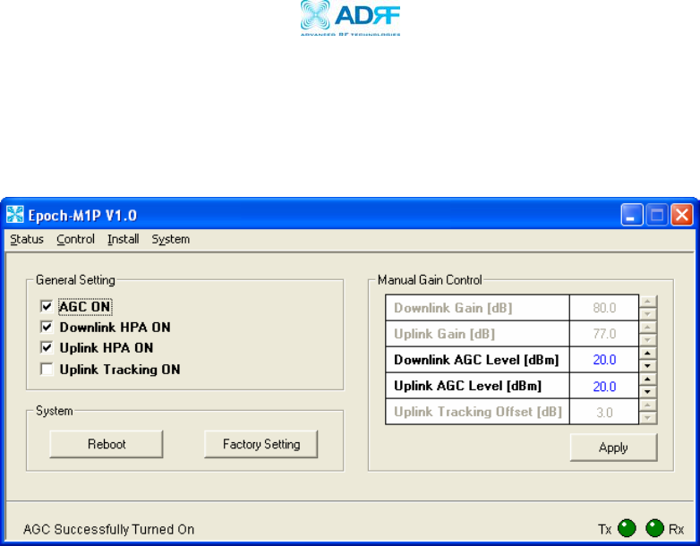Click the Reboot button

point(107,444)
